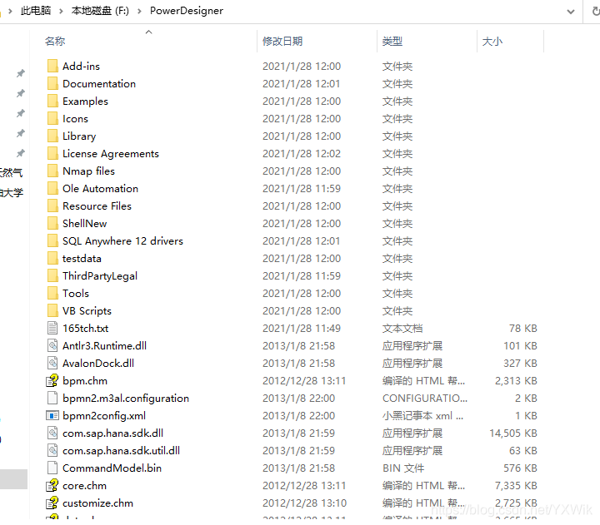Select the bpmn2config.xml file icon
Screen dimensions: 600x525
52,416
